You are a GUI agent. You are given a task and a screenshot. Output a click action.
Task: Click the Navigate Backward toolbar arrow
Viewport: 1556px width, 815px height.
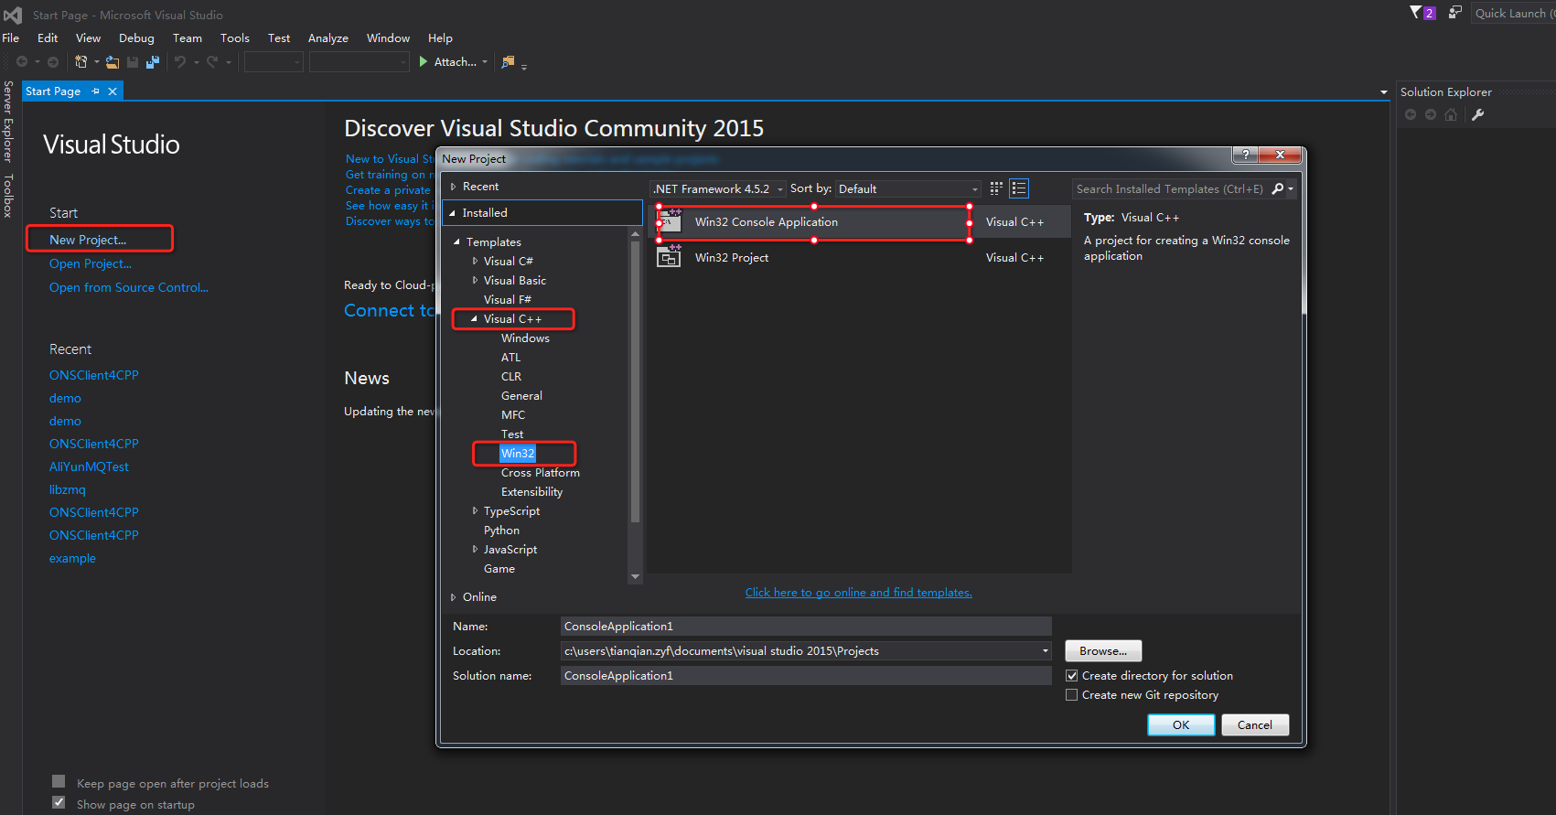click(22, 62)
